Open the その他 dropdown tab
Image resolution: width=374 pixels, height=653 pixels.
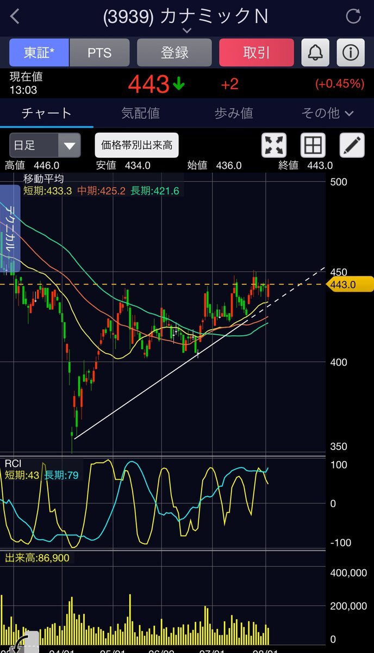click(327, 113)
